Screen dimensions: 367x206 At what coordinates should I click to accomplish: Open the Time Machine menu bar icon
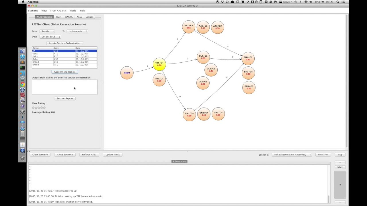click(296, 2)
